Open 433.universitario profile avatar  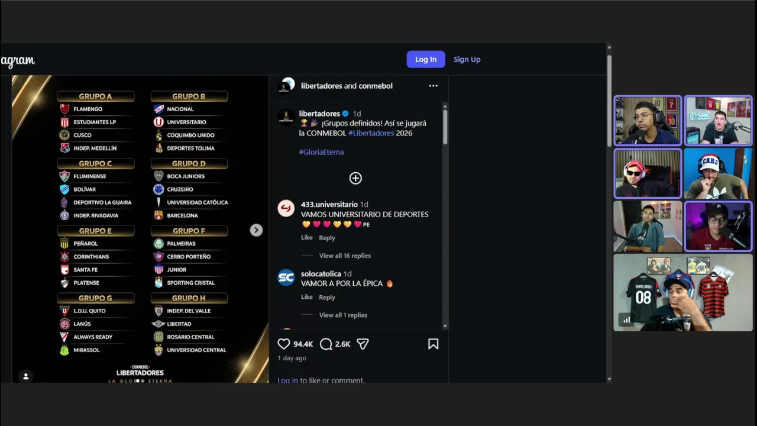(x=286, y=208)
